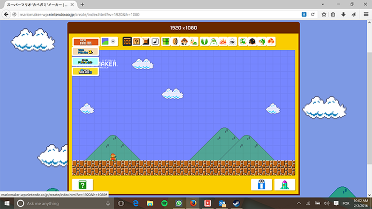The image size is (372, 209).
Task: Click the POR language indicator
Action: 346,203
